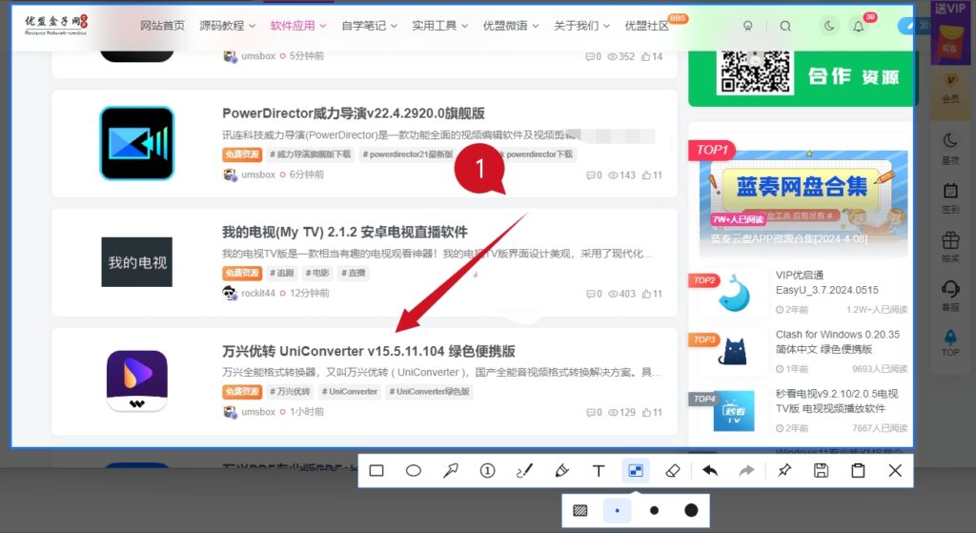
Task: Click the TOP back-to-top sidebar icon
Action: point(950,343)
